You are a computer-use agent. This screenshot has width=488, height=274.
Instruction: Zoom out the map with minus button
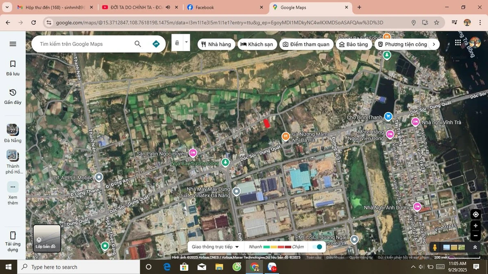click(x=475, y=235)
